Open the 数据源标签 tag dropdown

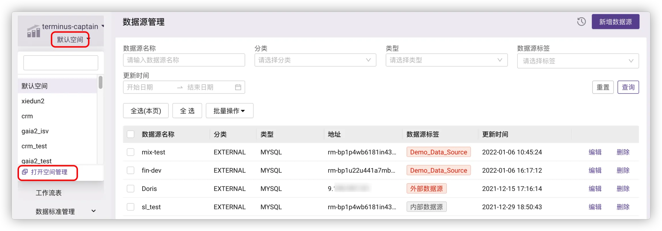[x=578, y=61]
